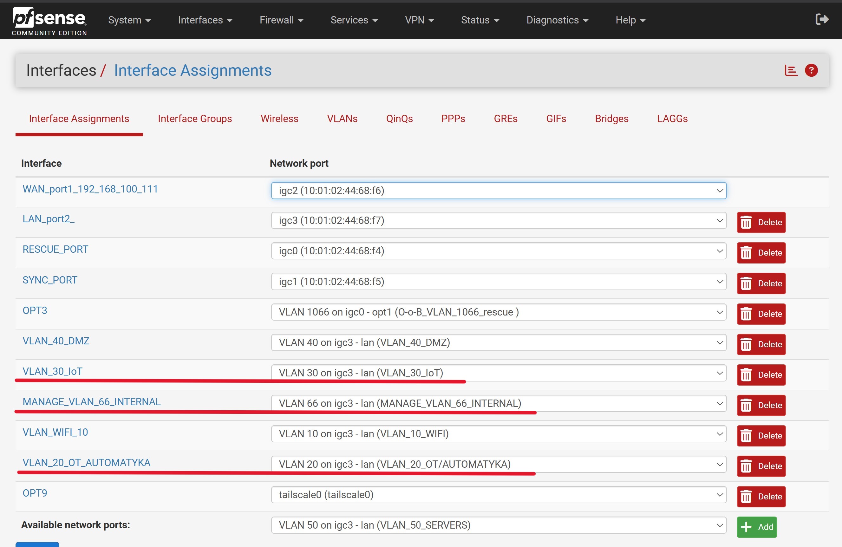Delete the OPT9 tailscale0 assignment
Screen dimensions: 842x547
(x=761, y=496)
